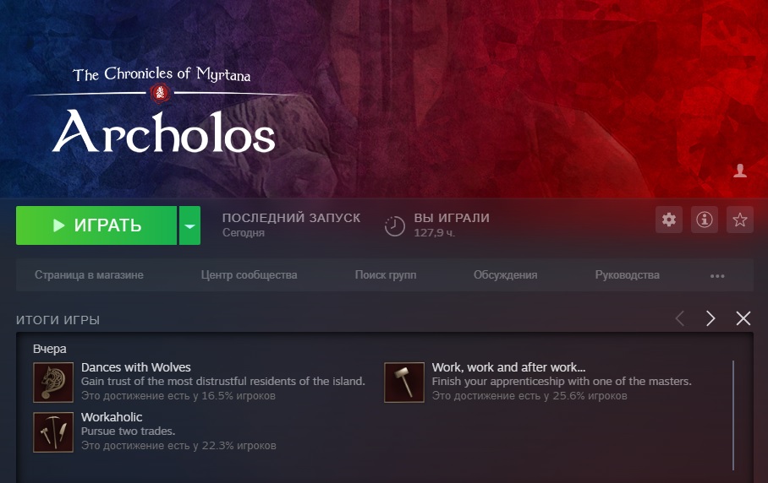Launch game with green ИГРАТЬ button
768x483 pixels.
pyautogui.click(x=96, y=225)
